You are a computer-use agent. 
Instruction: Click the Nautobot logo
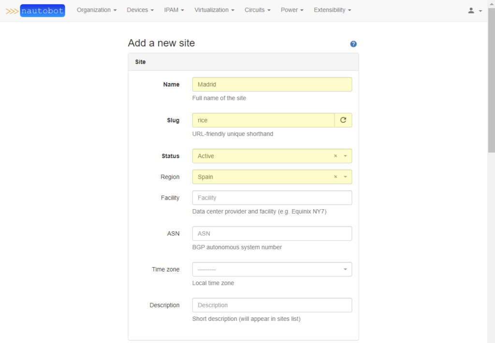[35, 11]
